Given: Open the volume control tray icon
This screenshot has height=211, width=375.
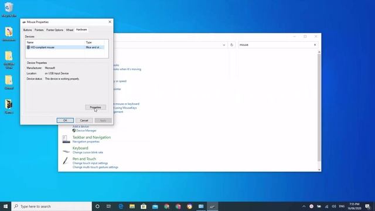Looking at the screenshot, I should point(334,206).
